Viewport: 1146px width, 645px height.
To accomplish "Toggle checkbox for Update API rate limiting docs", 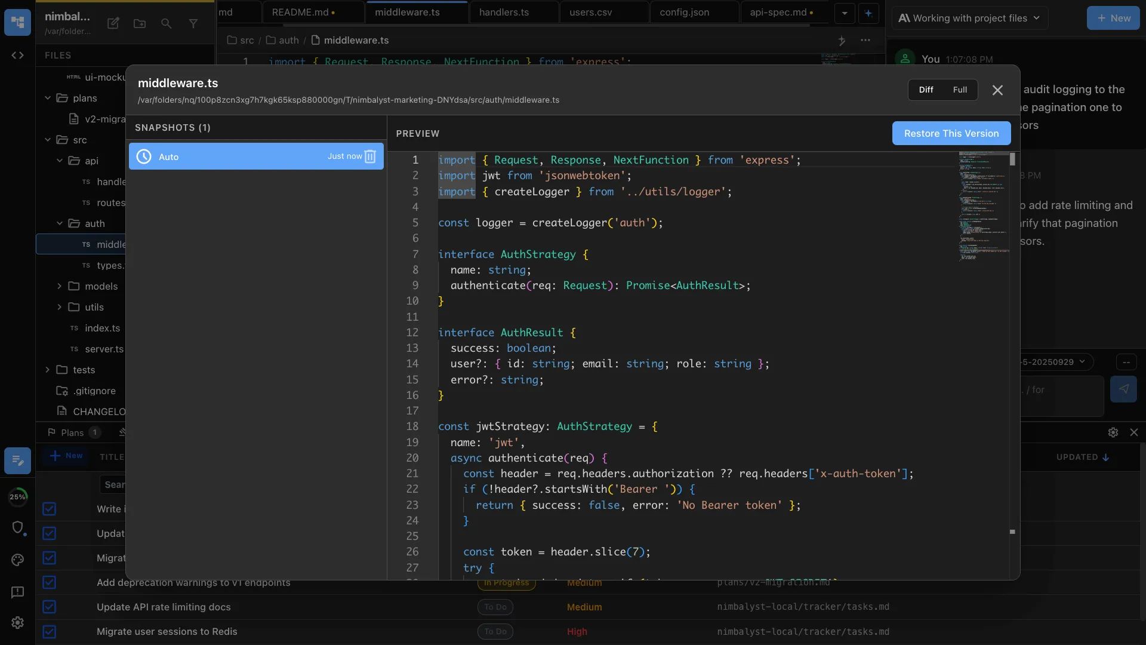I will (50, 607).
